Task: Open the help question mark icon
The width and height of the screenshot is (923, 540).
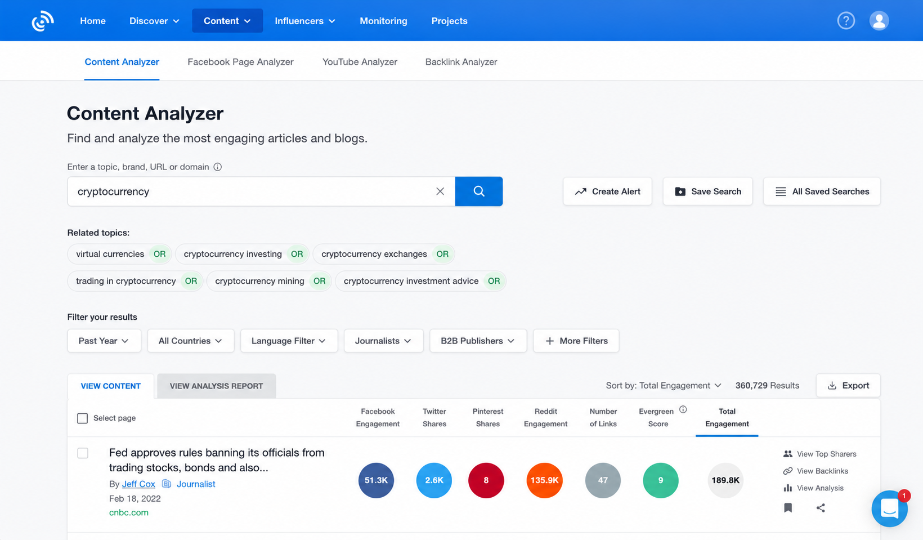Action: point(846,21)
